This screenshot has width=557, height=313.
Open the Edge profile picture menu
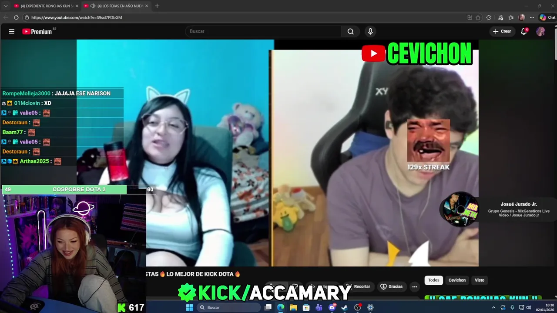click(x=522, y=17)
